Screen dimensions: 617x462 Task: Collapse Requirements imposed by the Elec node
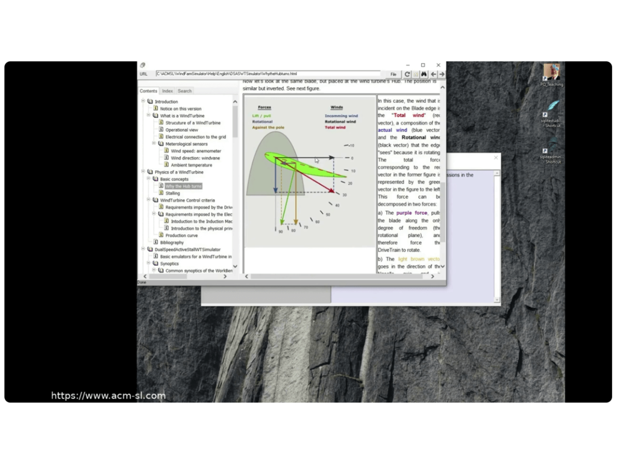[x=154, y=214]
